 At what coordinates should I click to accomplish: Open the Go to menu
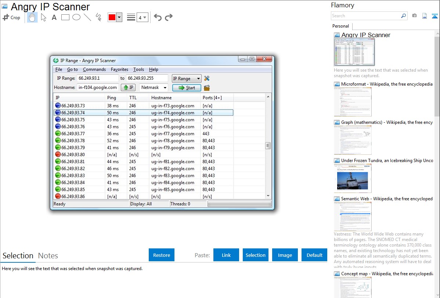(72, 69)
